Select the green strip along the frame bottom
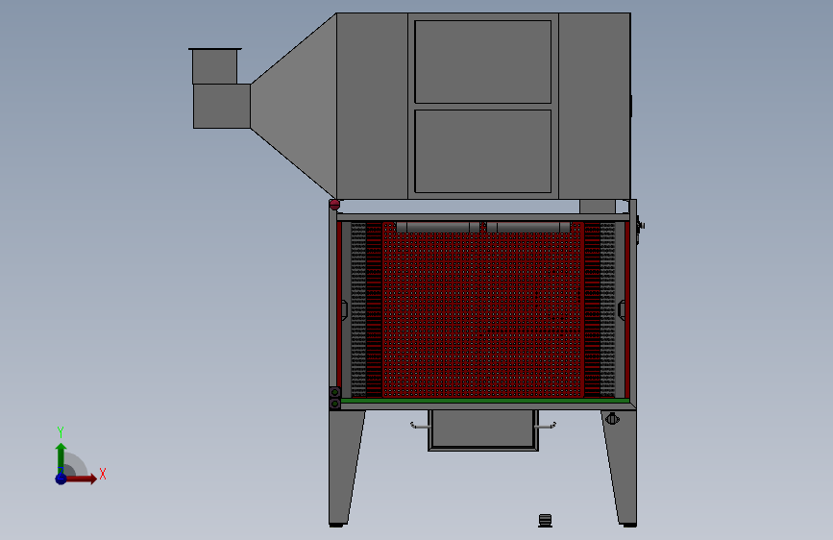Viewport: 833px width, 540px height. click(485, 401)
